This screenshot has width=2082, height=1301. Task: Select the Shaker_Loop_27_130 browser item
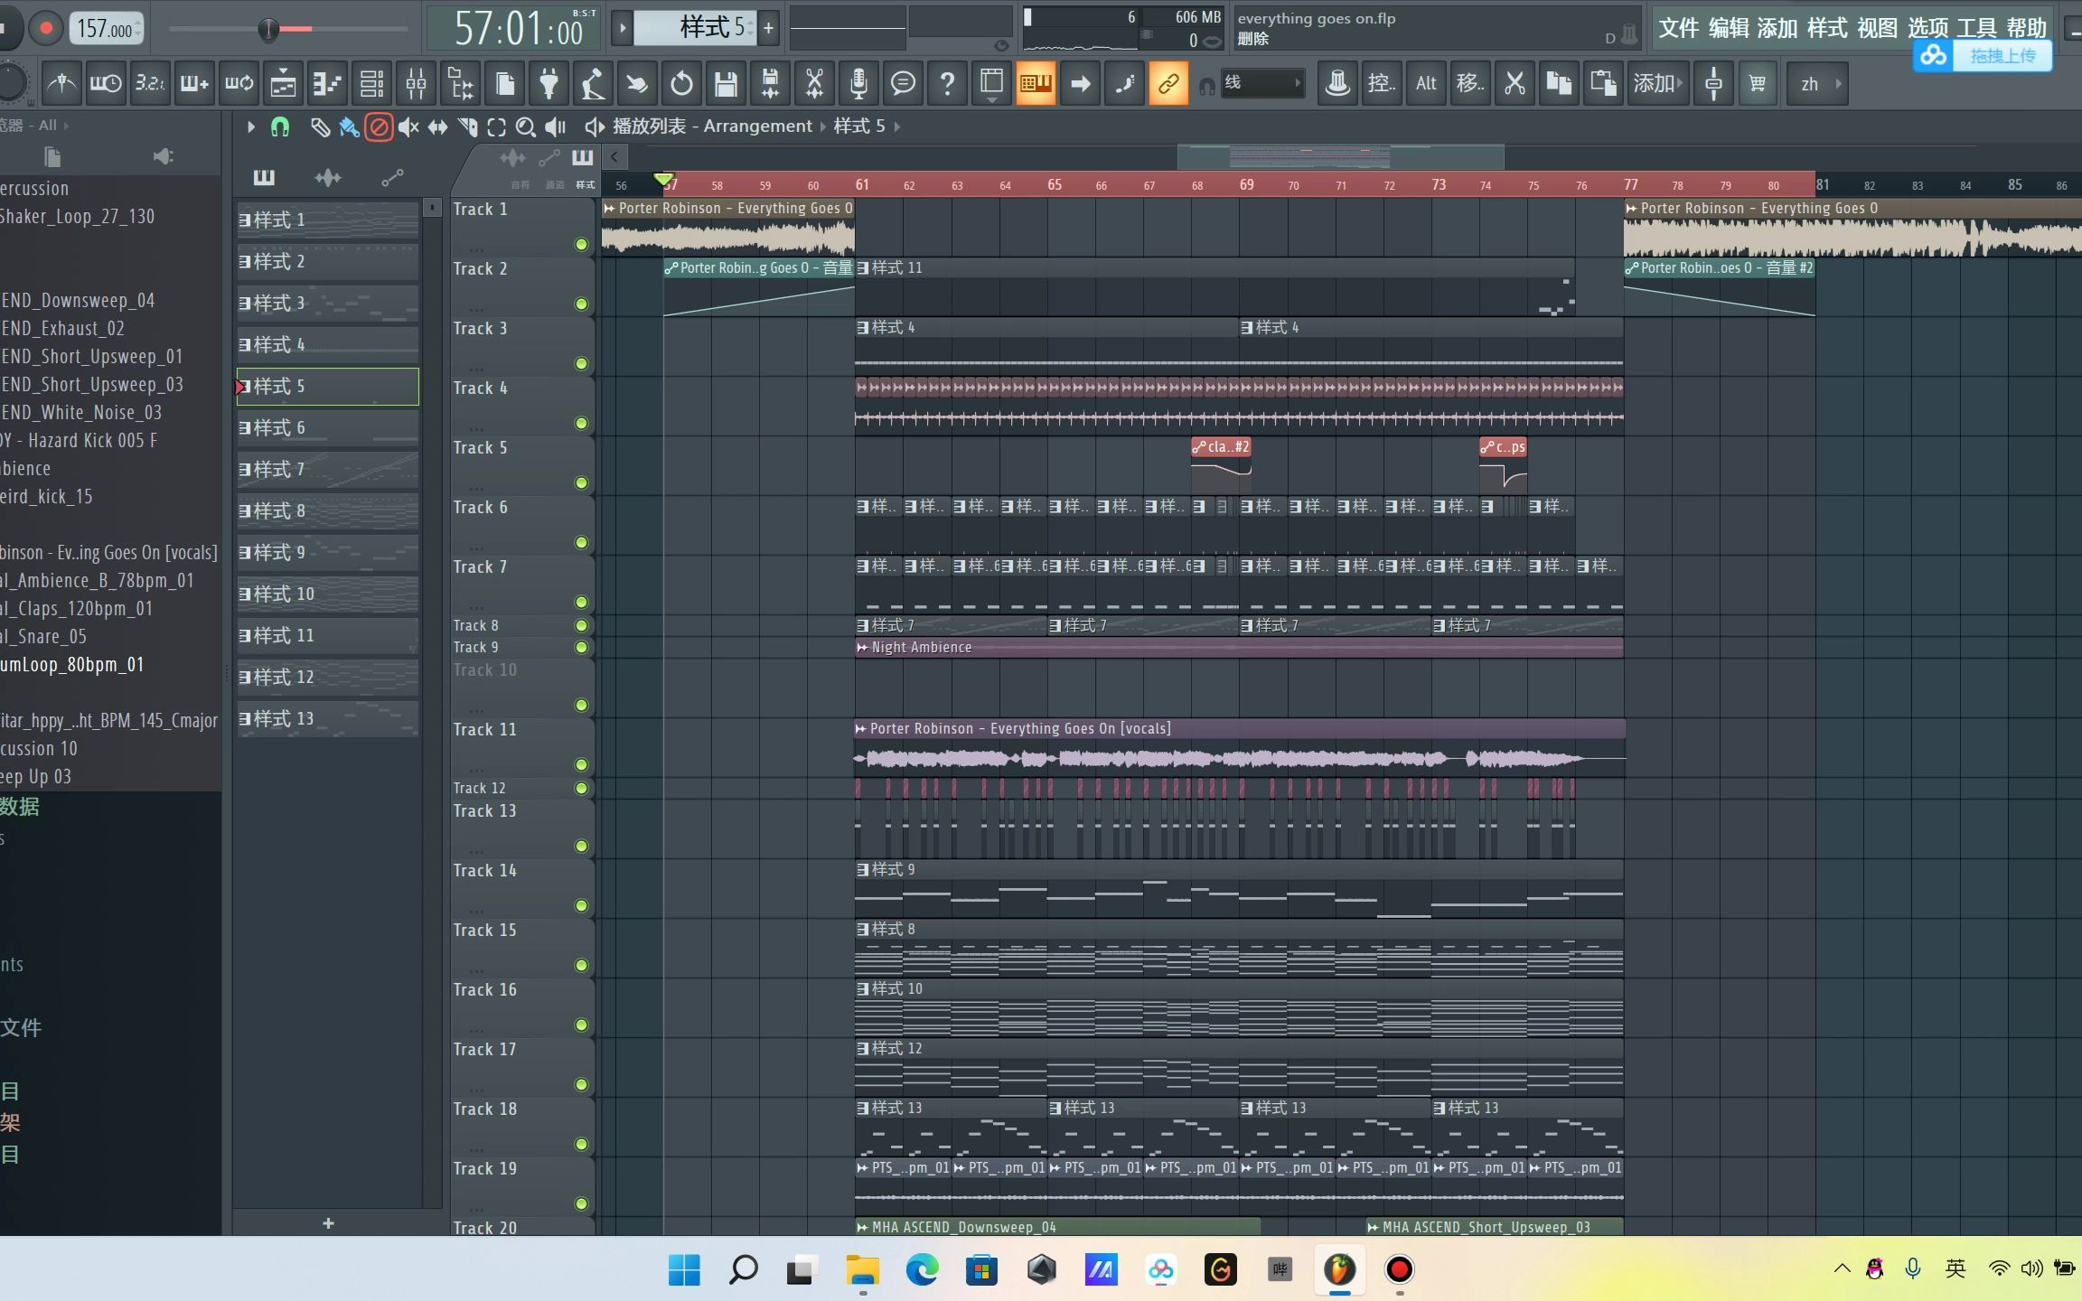80,217
